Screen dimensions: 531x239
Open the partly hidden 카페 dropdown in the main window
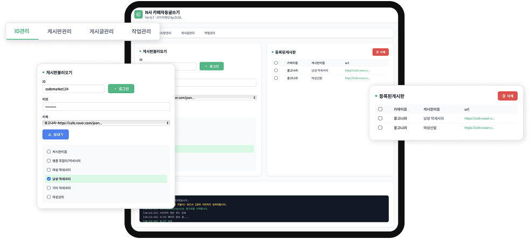[x=215, y=98]
